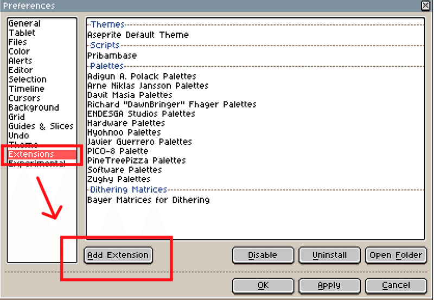This screenshot has height=300, width=434.
Task: Select Javier Guerrero Palettes
Action: click(256, 142)
